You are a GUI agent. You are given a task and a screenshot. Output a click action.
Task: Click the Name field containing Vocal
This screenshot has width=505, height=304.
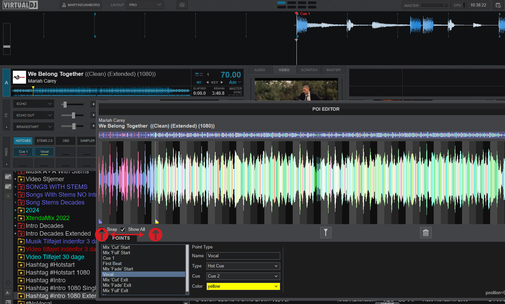coord(243,256)
